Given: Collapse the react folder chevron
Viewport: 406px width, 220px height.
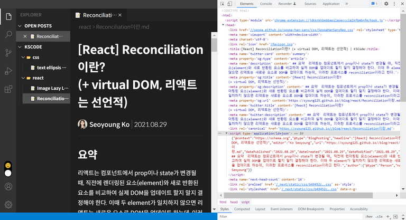Looking at the screenshot, I should click(x=23, y=78).
